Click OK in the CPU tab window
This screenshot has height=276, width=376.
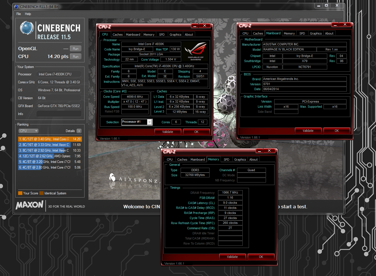pos(196,132)
